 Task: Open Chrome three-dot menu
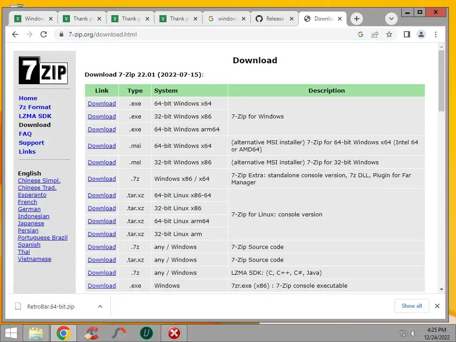(436, 34)
